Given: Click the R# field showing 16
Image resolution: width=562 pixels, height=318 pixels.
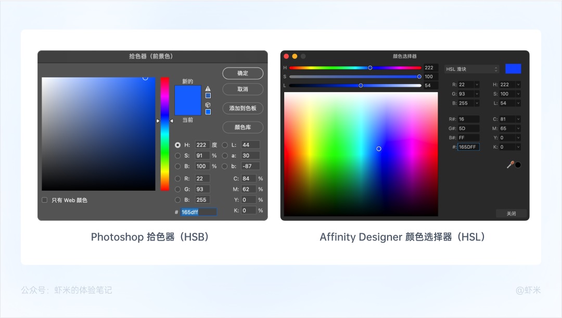Looking at the screenshot, I should [x=468, y=119].
